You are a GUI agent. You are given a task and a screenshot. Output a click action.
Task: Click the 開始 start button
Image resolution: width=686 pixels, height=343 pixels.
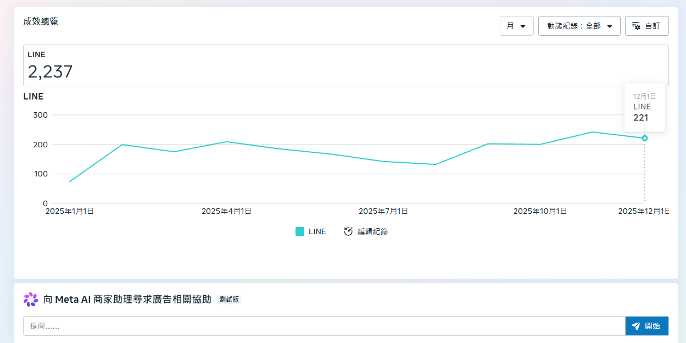(x=646, y=326)
